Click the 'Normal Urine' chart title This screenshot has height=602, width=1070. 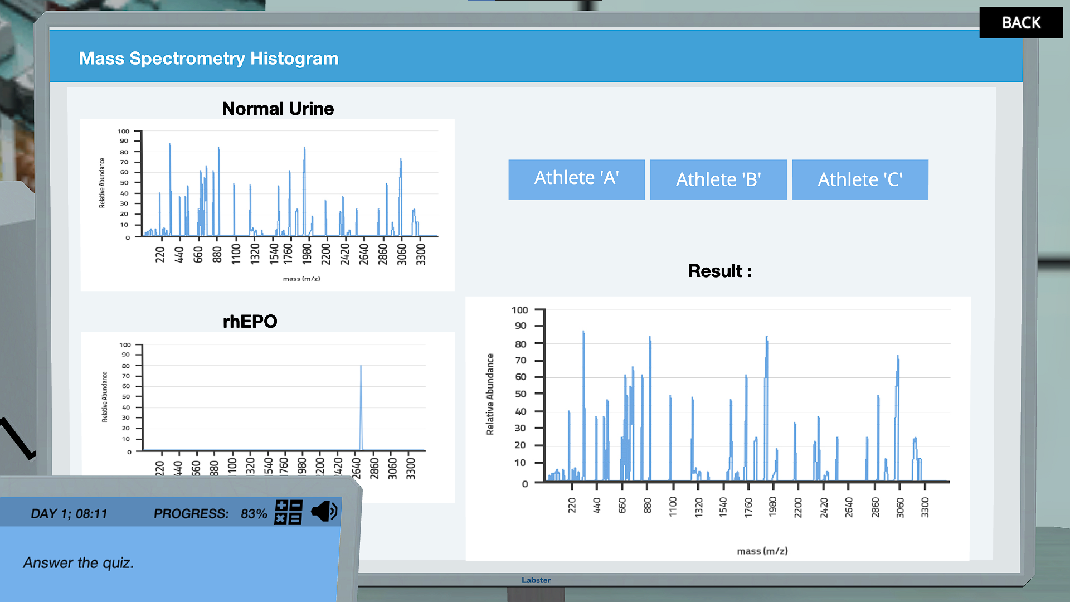pos(278,109)
